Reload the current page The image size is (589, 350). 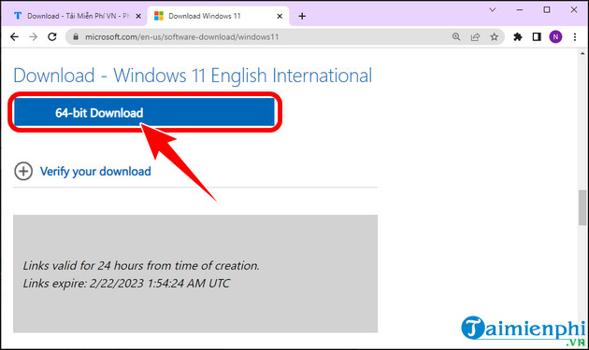[x=52, y=36]
